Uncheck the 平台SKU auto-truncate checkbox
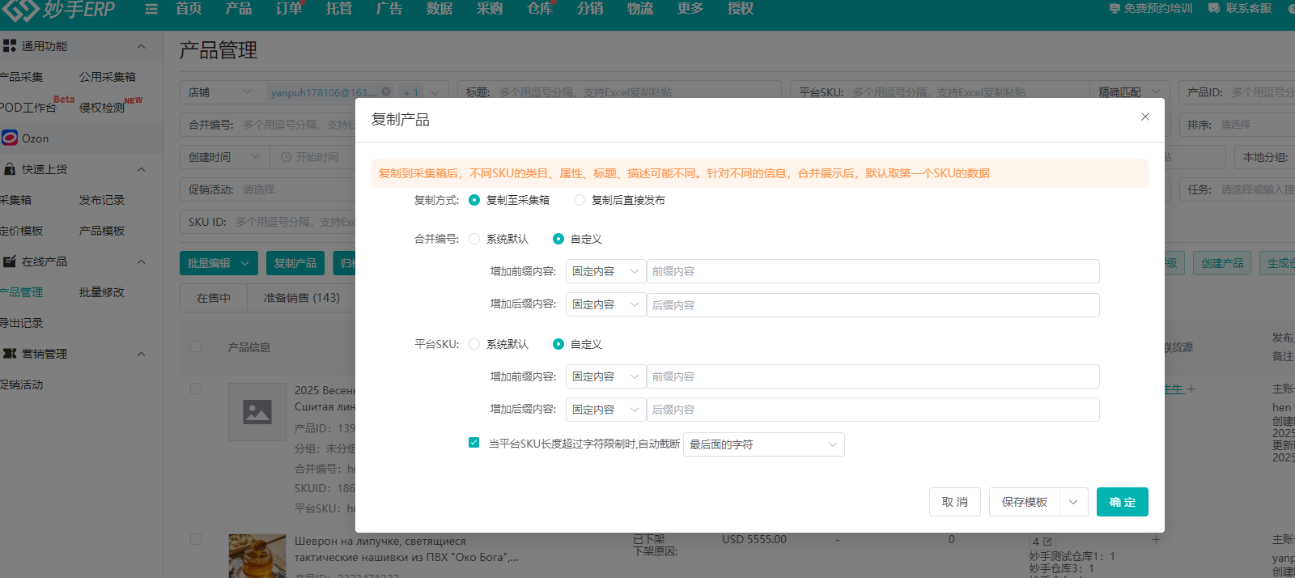 [473, 443]
